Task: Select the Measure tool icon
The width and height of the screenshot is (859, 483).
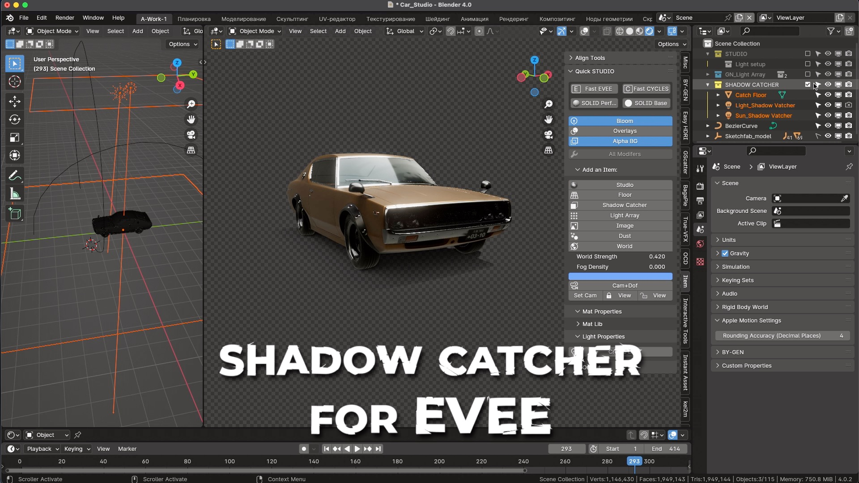Action: tap(15, 194)
